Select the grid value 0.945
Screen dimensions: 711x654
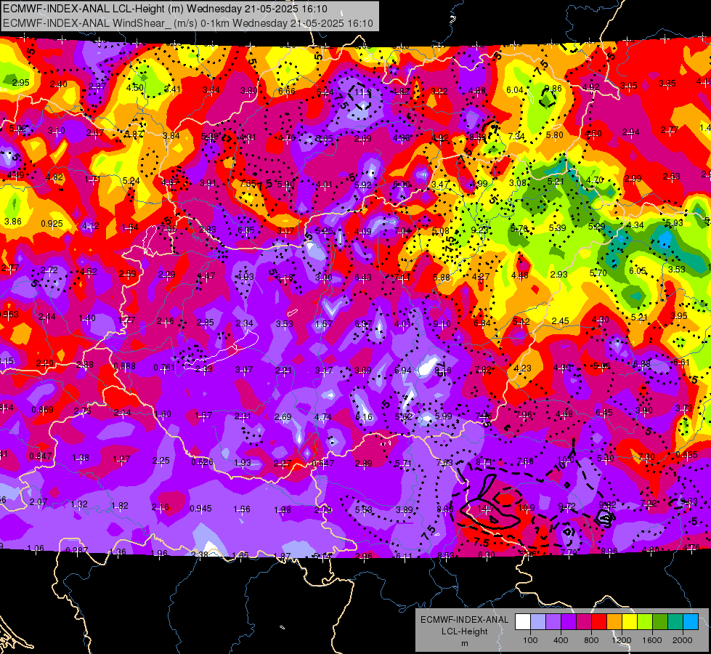[x=200, y=509]
